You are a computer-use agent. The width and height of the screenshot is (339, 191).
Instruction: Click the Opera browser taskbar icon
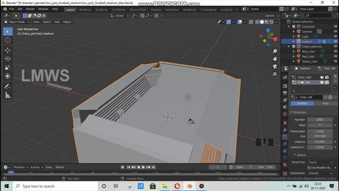(x=177, y=186)
